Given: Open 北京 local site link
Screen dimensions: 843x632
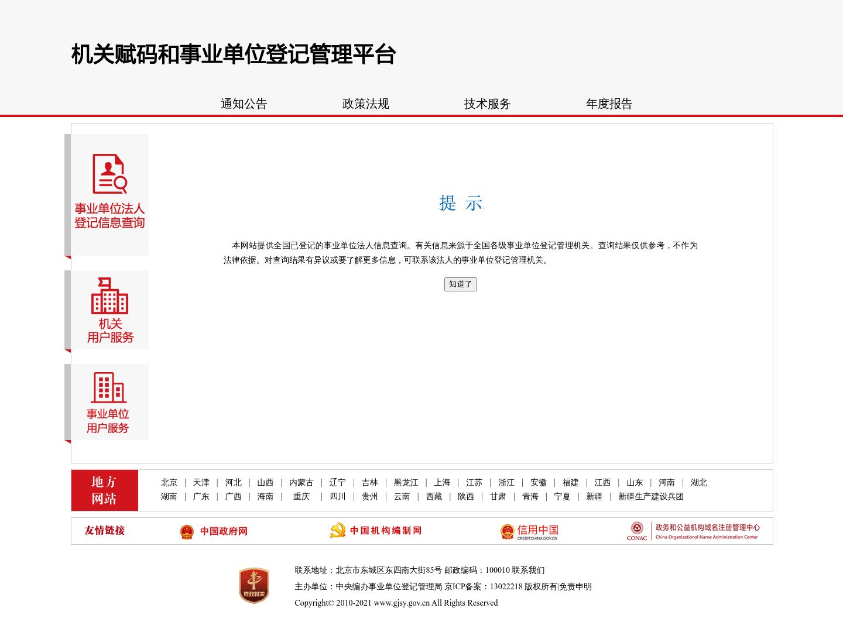Looking at the screenshot, I should [169, 483].
